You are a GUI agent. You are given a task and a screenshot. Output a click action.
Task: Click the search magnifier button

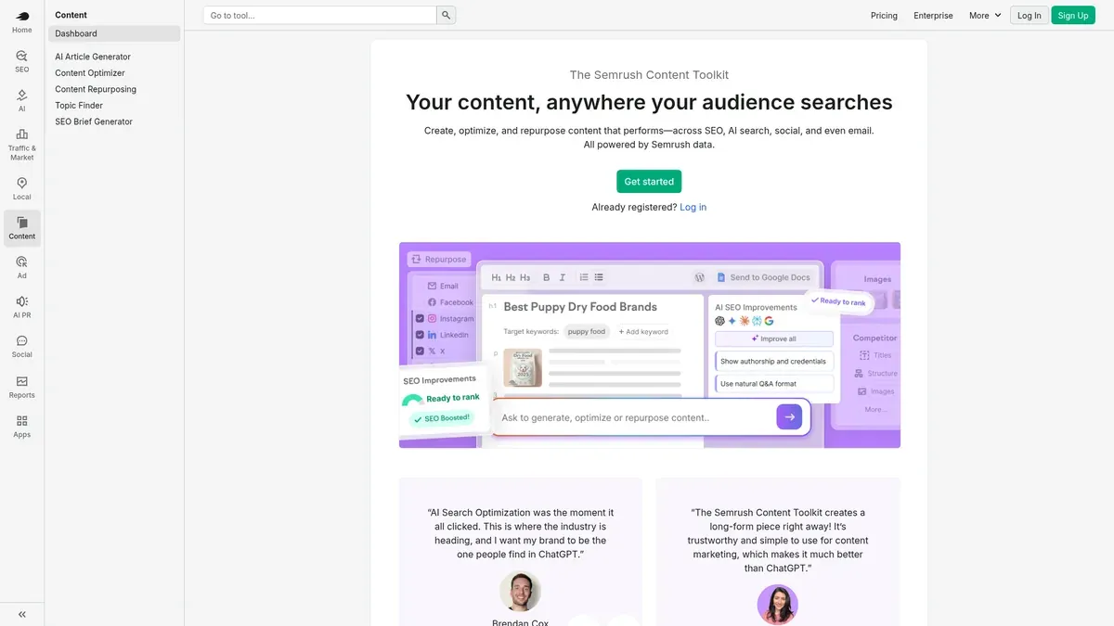tap(447, 15)
